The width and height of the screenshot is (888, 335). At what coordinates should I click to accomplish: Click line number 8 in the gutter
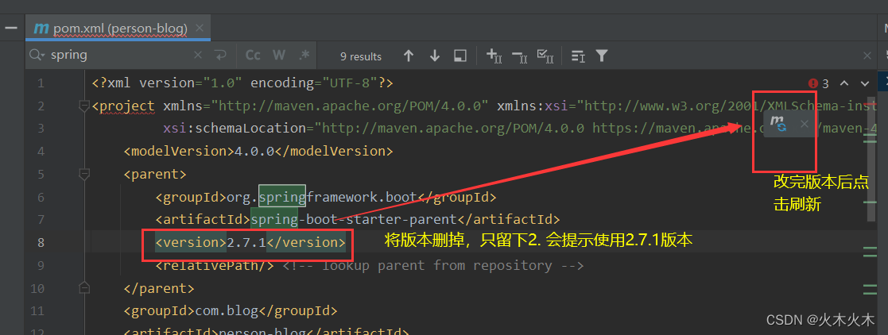(41, 242)
